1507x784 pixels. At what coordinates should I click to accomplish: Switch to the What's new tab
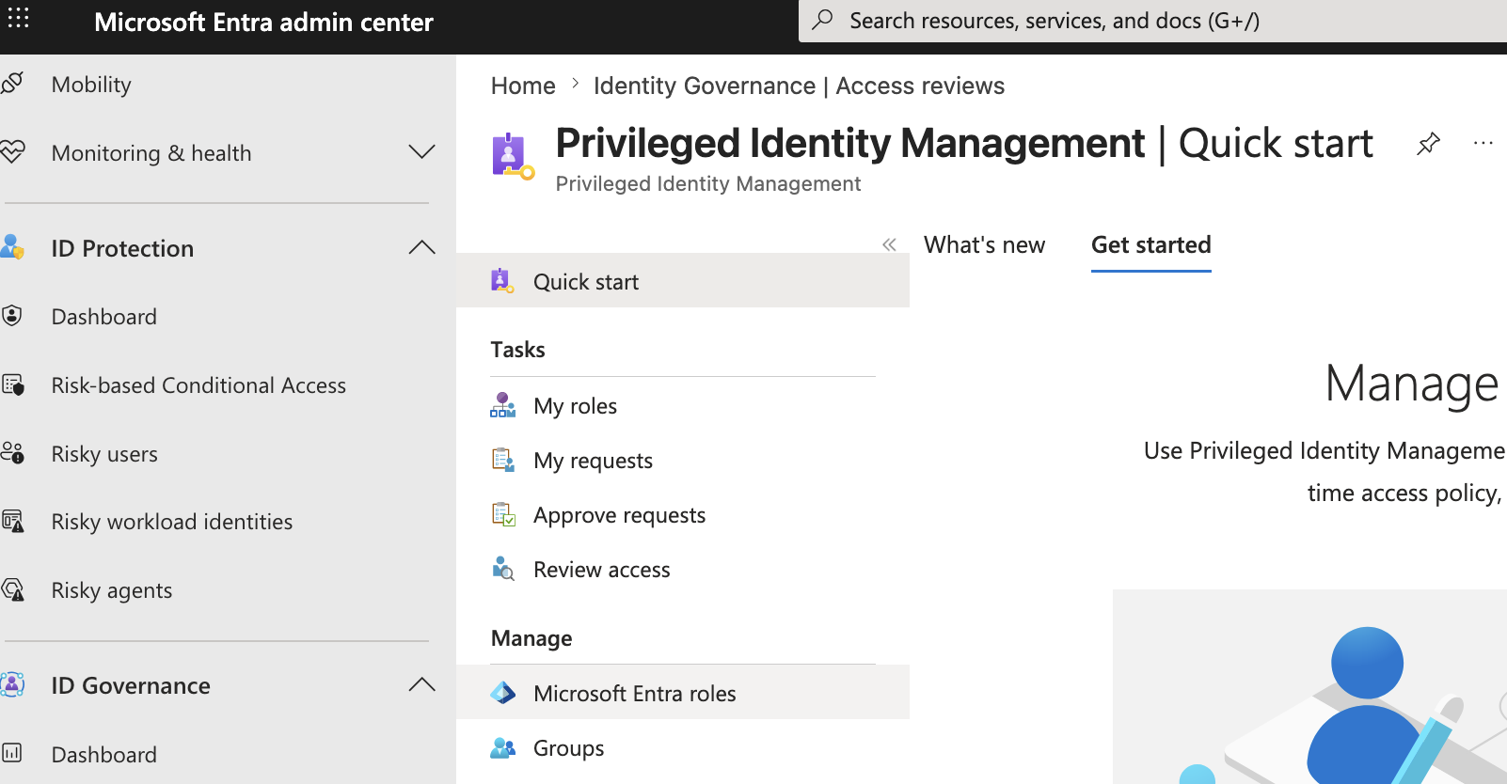pyautogui.click(x=984, y=245)
